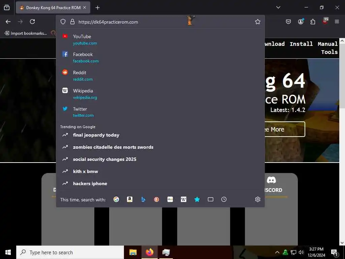
Task: Open the network tray icon
Action: pos(293,252)
